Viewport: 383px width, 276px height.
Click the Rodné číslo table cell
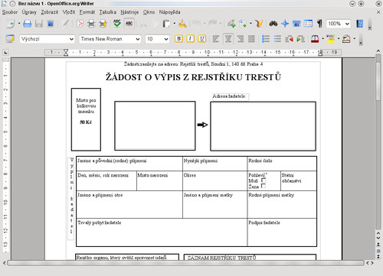pos(282,164)
